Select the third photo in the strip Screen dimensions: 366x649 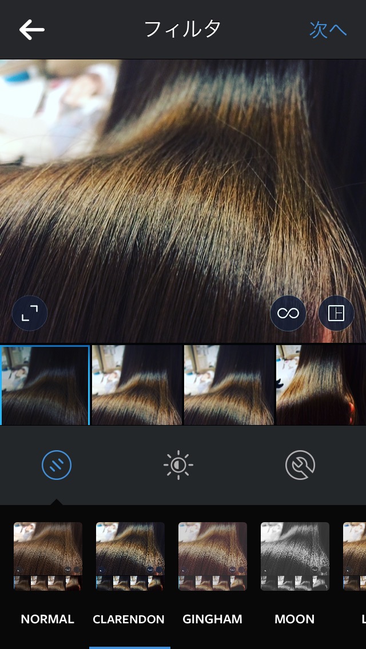(229, 385)
